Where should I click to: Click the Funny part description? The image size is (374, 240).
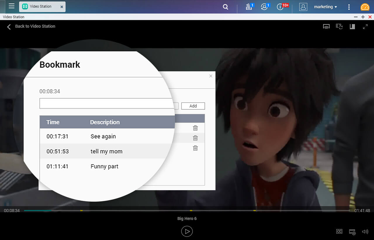coord(104,167)
